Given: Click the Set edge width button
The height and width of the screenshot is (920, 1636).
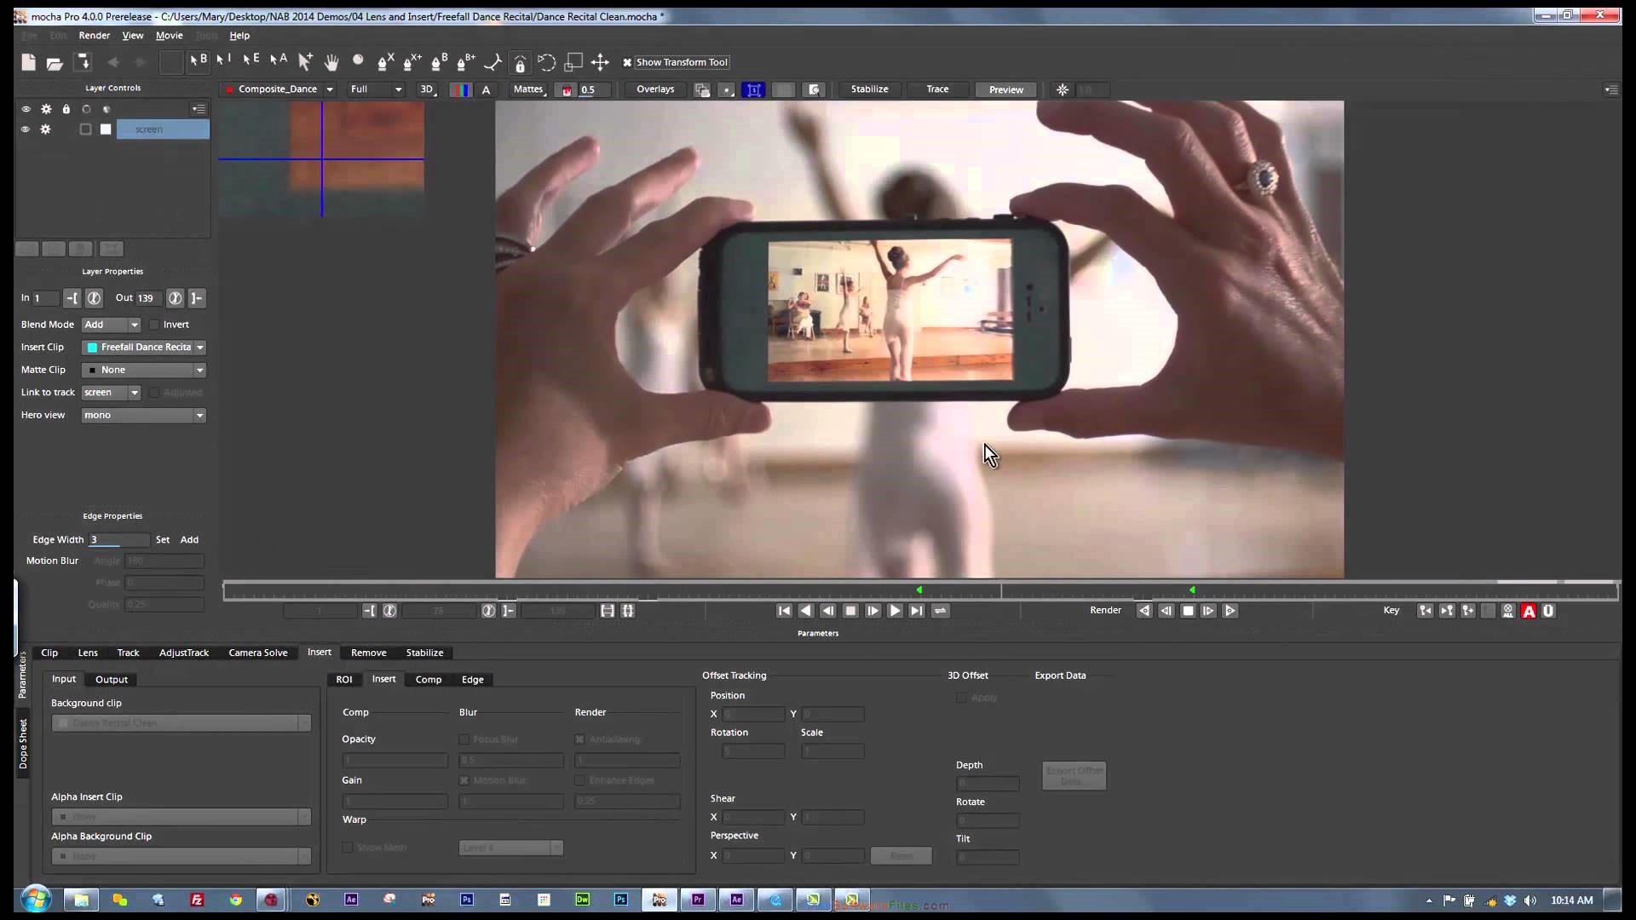Looking at the screenshot, I should [x=163, y=539].
